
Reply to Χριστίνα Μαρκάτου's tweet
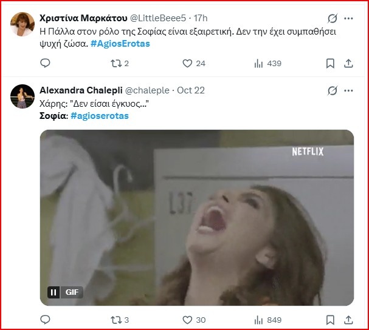click(45, 63)
